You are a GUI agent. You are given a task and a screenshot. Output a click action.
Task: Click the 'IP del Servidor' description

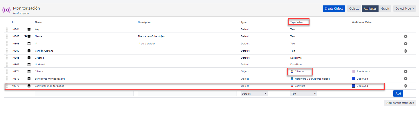pos(146,44)
